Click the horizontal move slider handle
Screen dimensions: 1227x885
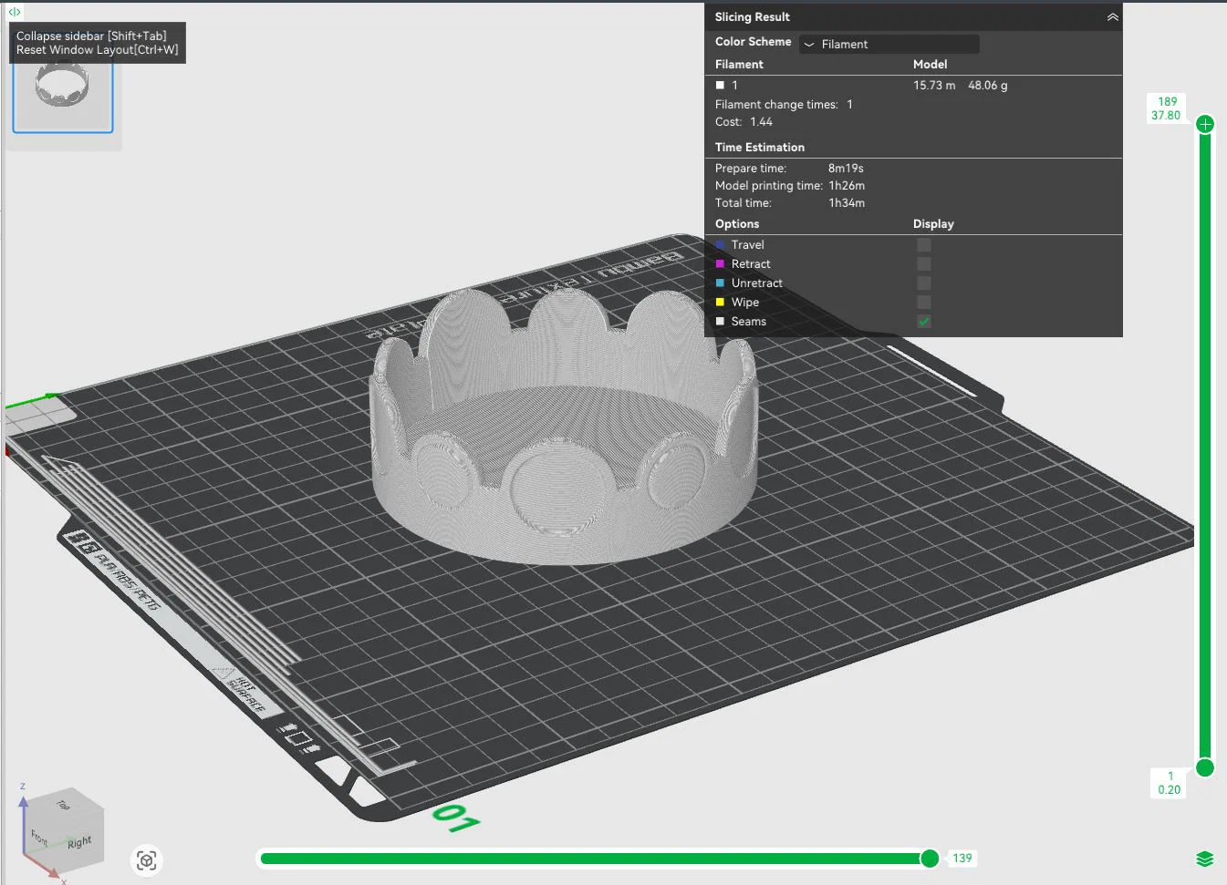[x=930, y=858]
